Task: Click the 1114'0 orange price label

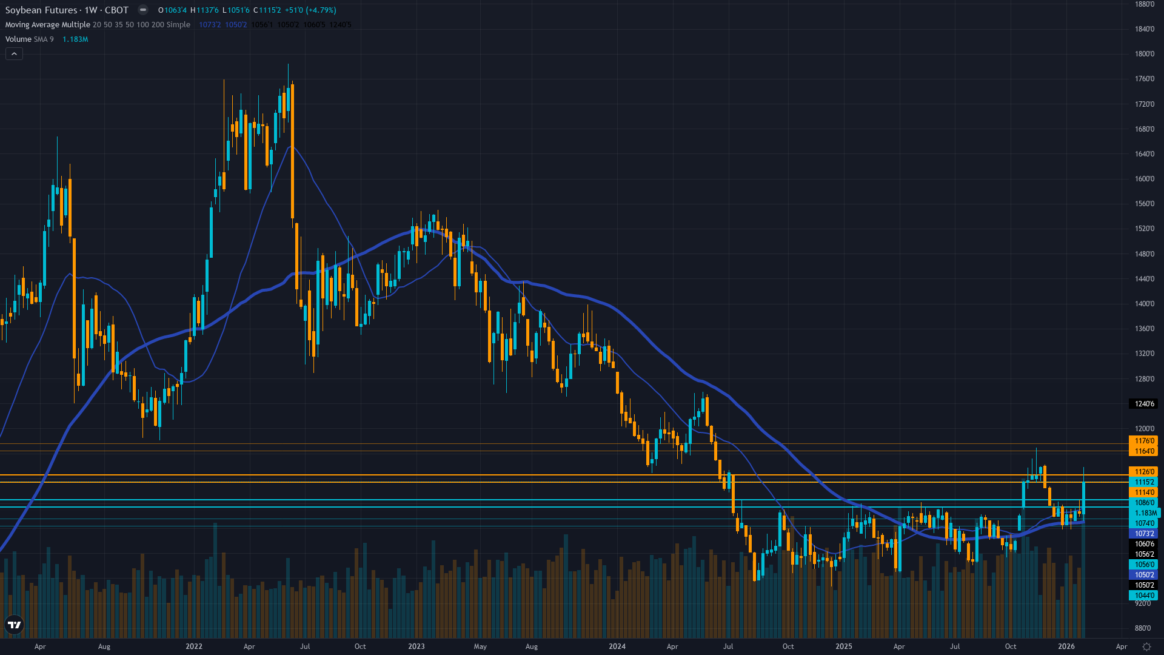Action: click(1143, 492)
